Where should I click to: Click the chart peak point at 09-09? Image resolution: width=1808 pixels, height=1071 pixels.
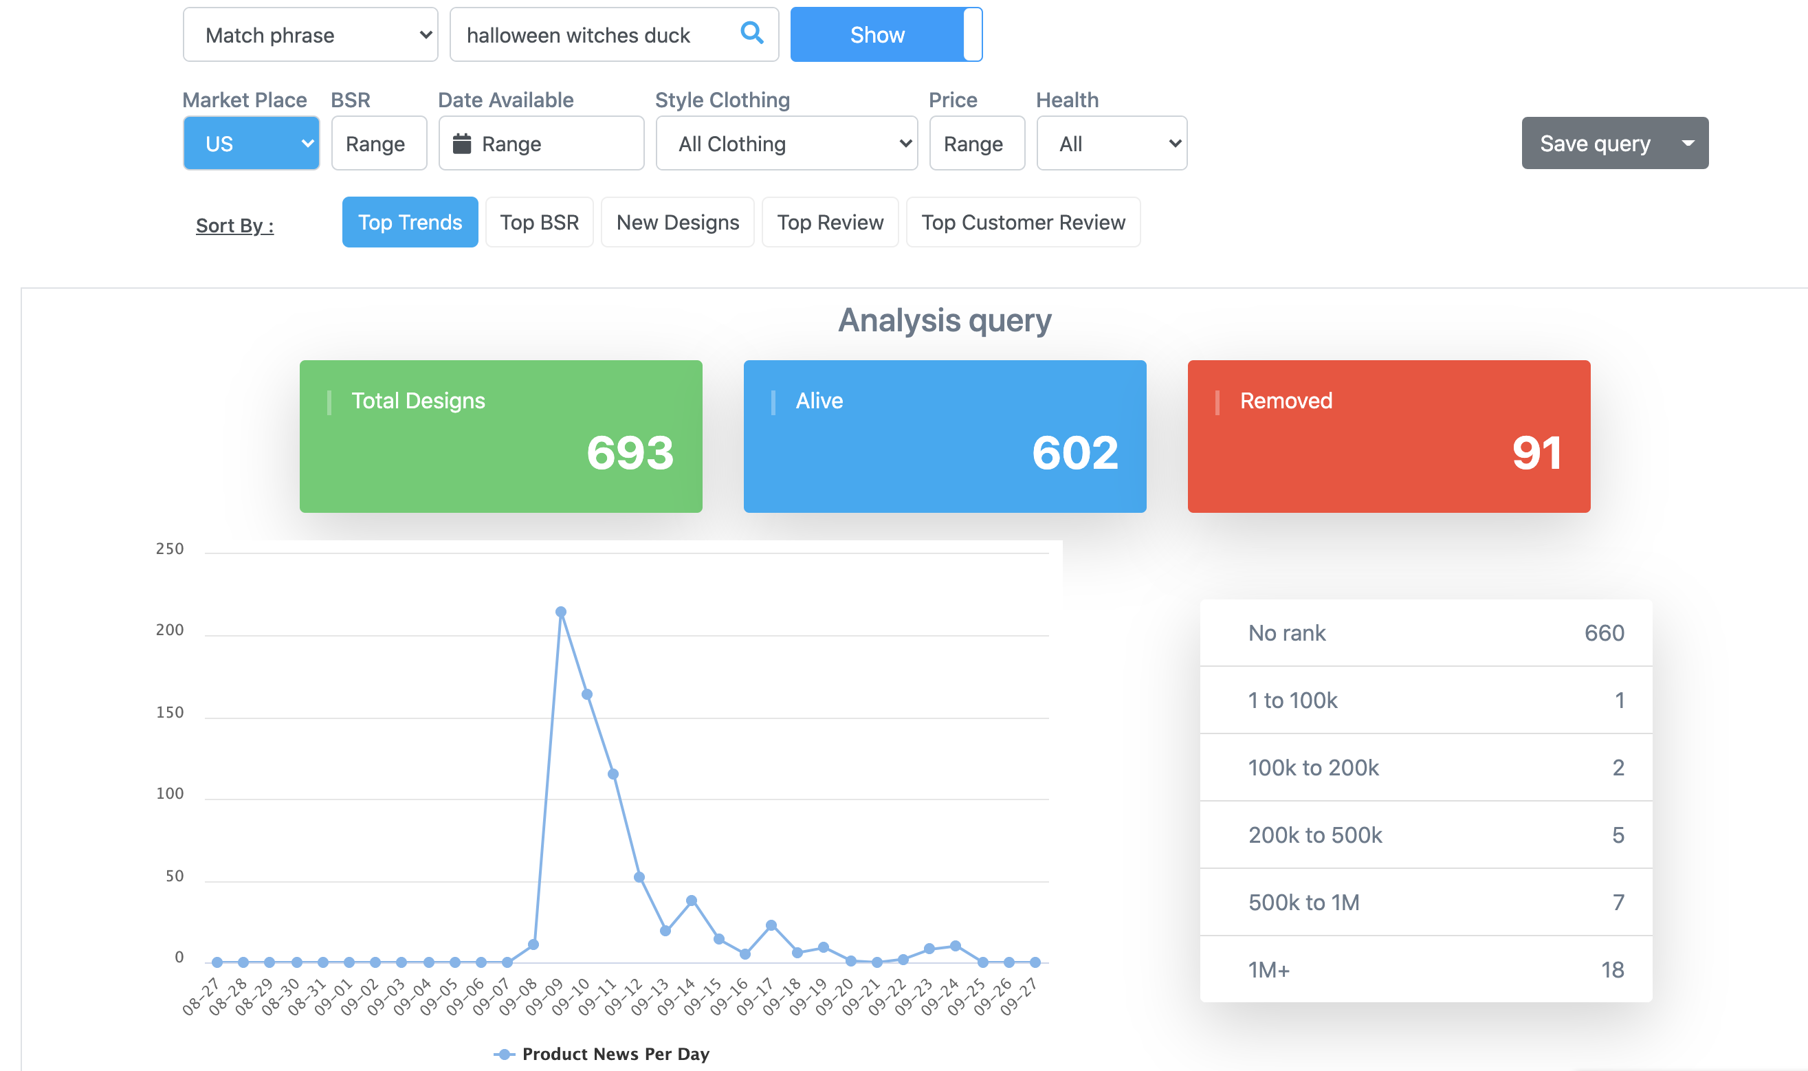(561, 612)
